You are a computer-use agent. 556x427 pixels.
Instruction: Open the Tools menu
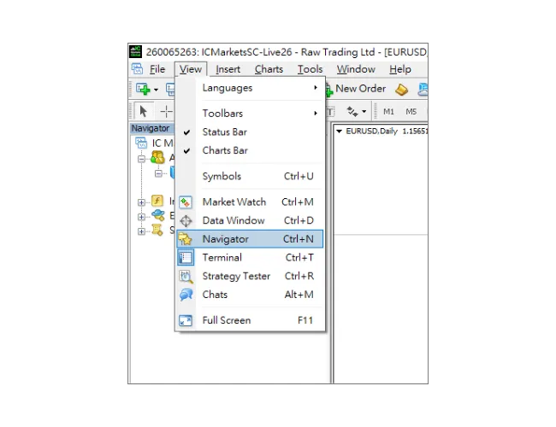click(310, 69)
